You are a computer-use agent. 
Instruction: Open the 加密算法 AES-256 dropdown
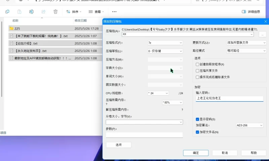click(x=249, y=125)
